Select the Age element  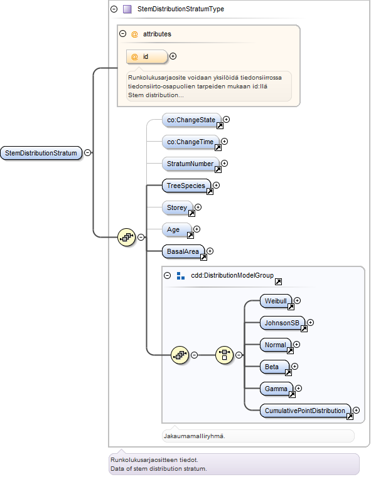[x=176, y=229]
